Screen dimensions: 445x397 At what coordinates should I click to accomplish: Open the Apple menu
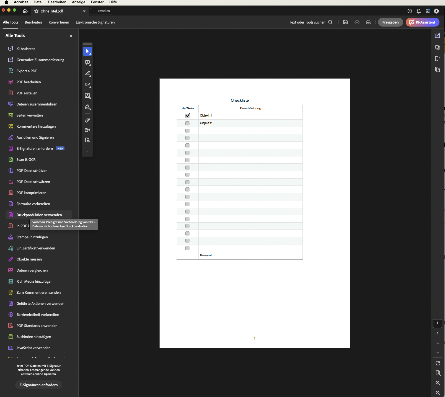tap(6, 2)
